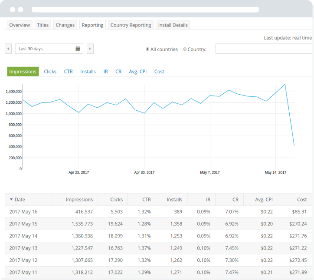Select the Impressions chart button
Viewport: 314px width, 280px height.
[23, 72]
